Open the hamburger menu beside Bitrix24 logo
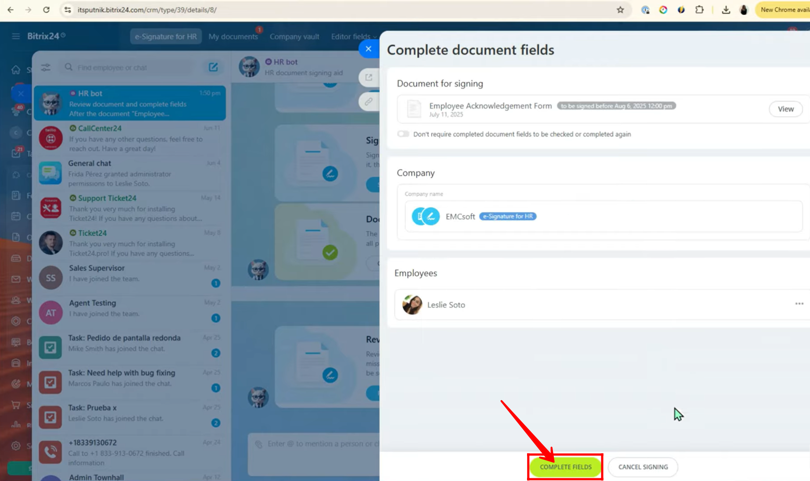 [x=16, y=36]
